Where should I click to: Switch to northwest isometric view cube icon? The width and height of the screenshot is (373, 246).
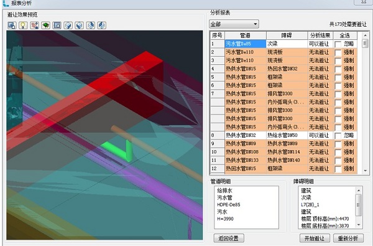click(x=102, y=25)
